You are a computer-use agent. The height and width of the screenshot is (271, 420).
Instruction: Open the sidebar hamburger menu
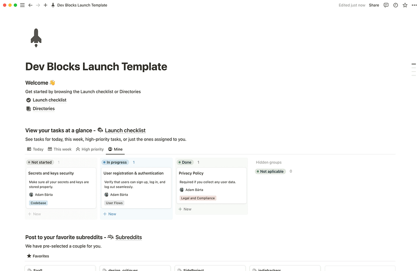pos(23,5)
